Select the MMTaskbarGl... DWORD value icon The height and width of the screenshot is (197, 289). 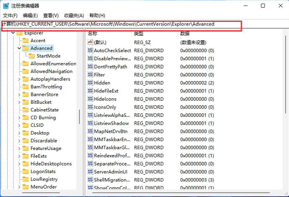90,147
